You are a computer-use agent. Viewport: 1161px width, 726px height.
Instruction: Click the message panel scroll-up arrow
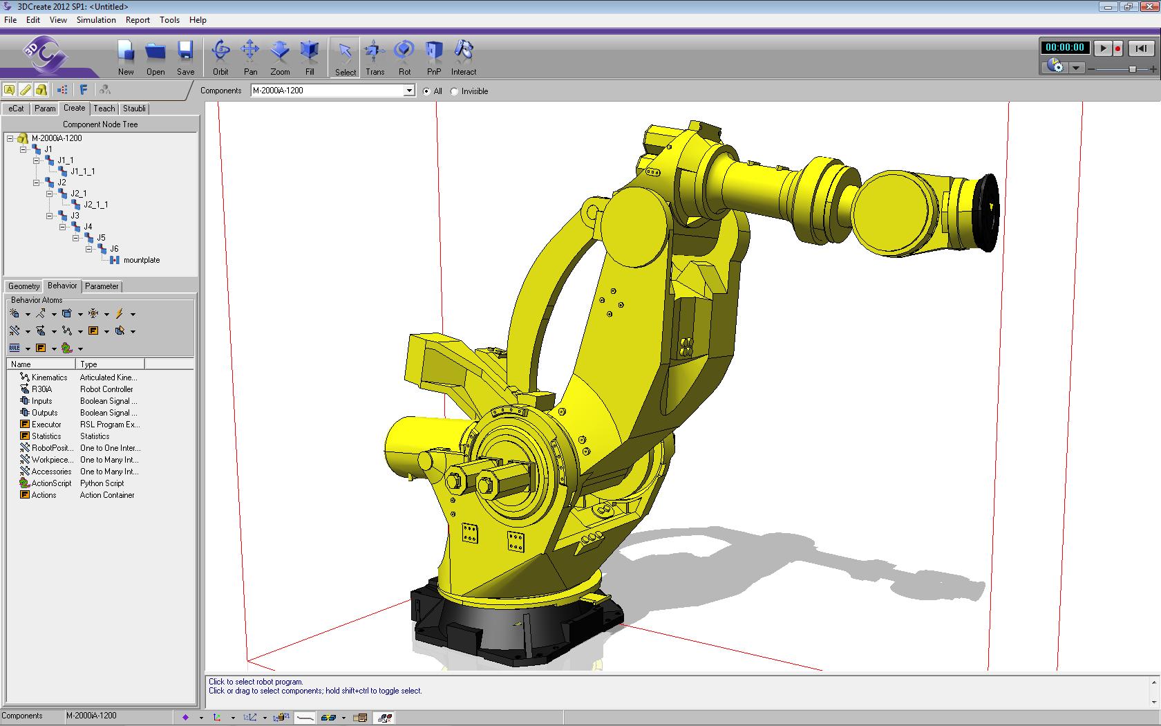click(1154, 683)
